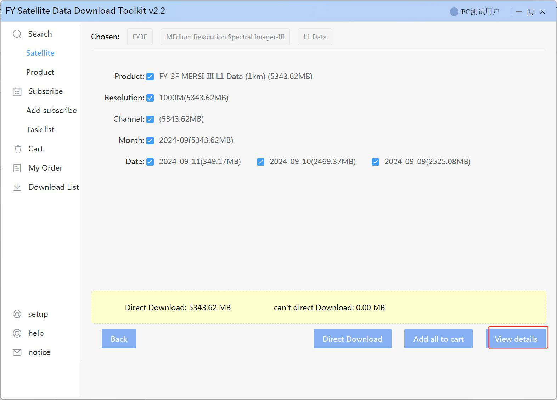
Task: Uncheck the 2024-09-09 date checkbox
Action: [375, 162]
